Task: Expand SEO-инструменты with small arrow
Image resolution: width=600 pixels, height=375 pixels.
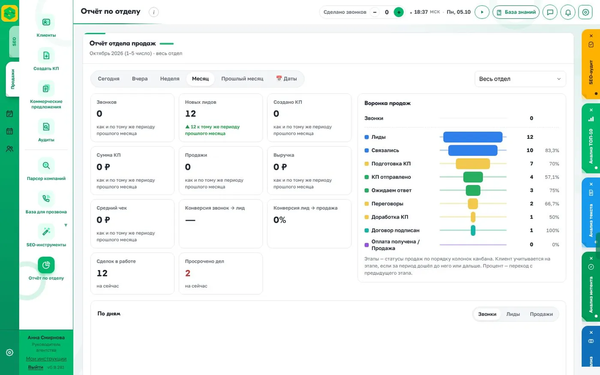Action: pos(66,225)
